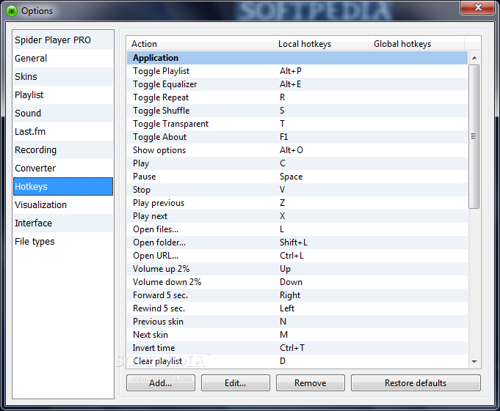The width and height of the screenshot is (500, 411).
Task: Select the Sound settings category
Action: (x=63, y=114)
